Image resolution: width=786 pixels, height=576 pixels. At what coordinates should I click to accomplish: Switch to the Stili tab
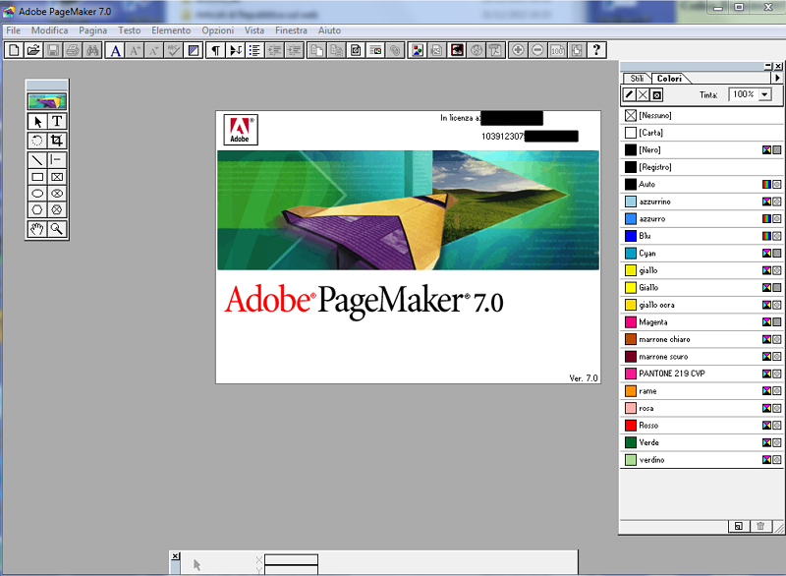(638, 78)
